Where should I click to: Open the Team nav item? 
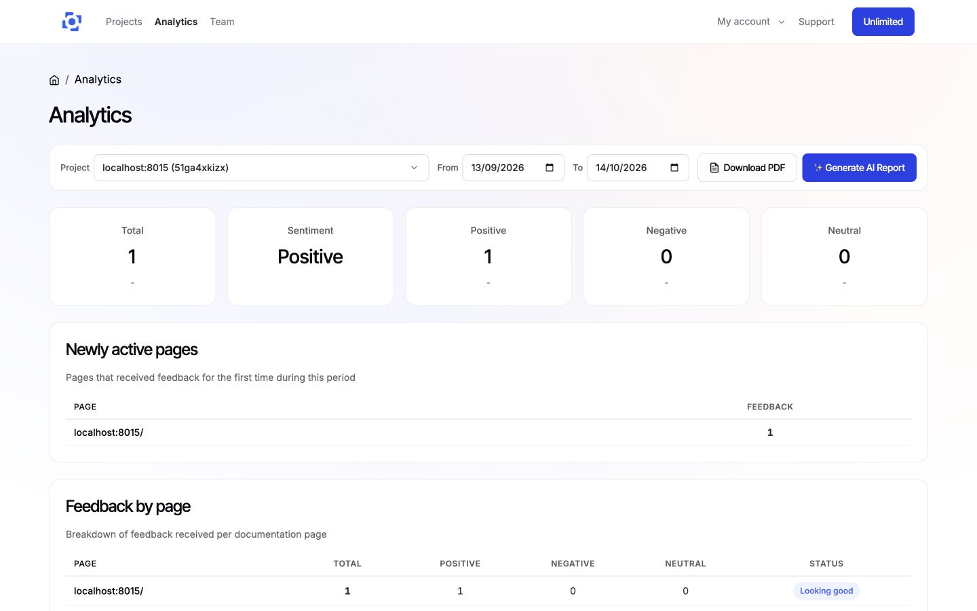(x=222, y=22)
